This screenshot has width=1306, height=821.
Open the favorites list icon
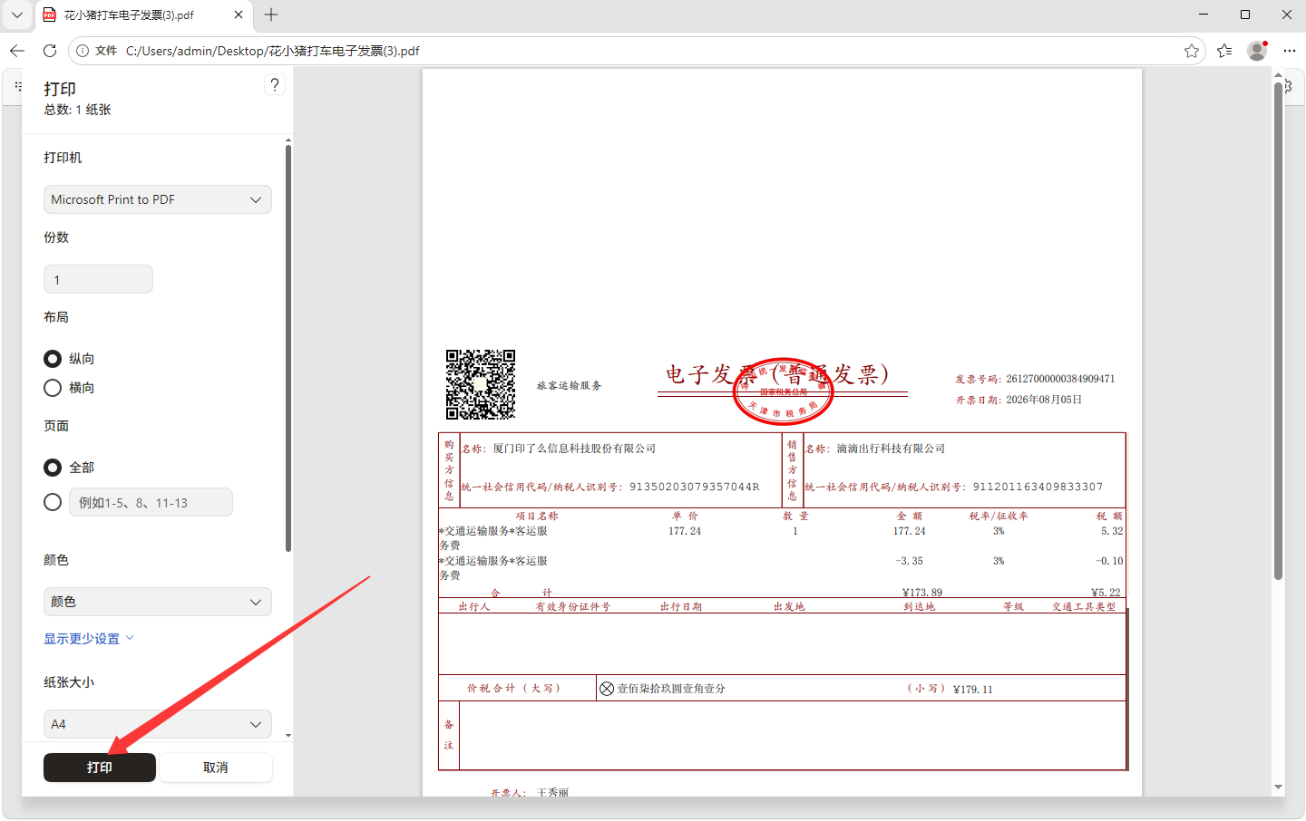coord(1224,51)
